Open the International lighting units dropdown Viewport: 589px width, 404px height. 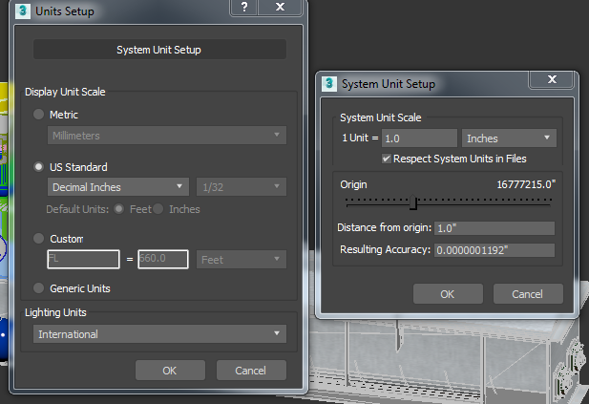159,333
